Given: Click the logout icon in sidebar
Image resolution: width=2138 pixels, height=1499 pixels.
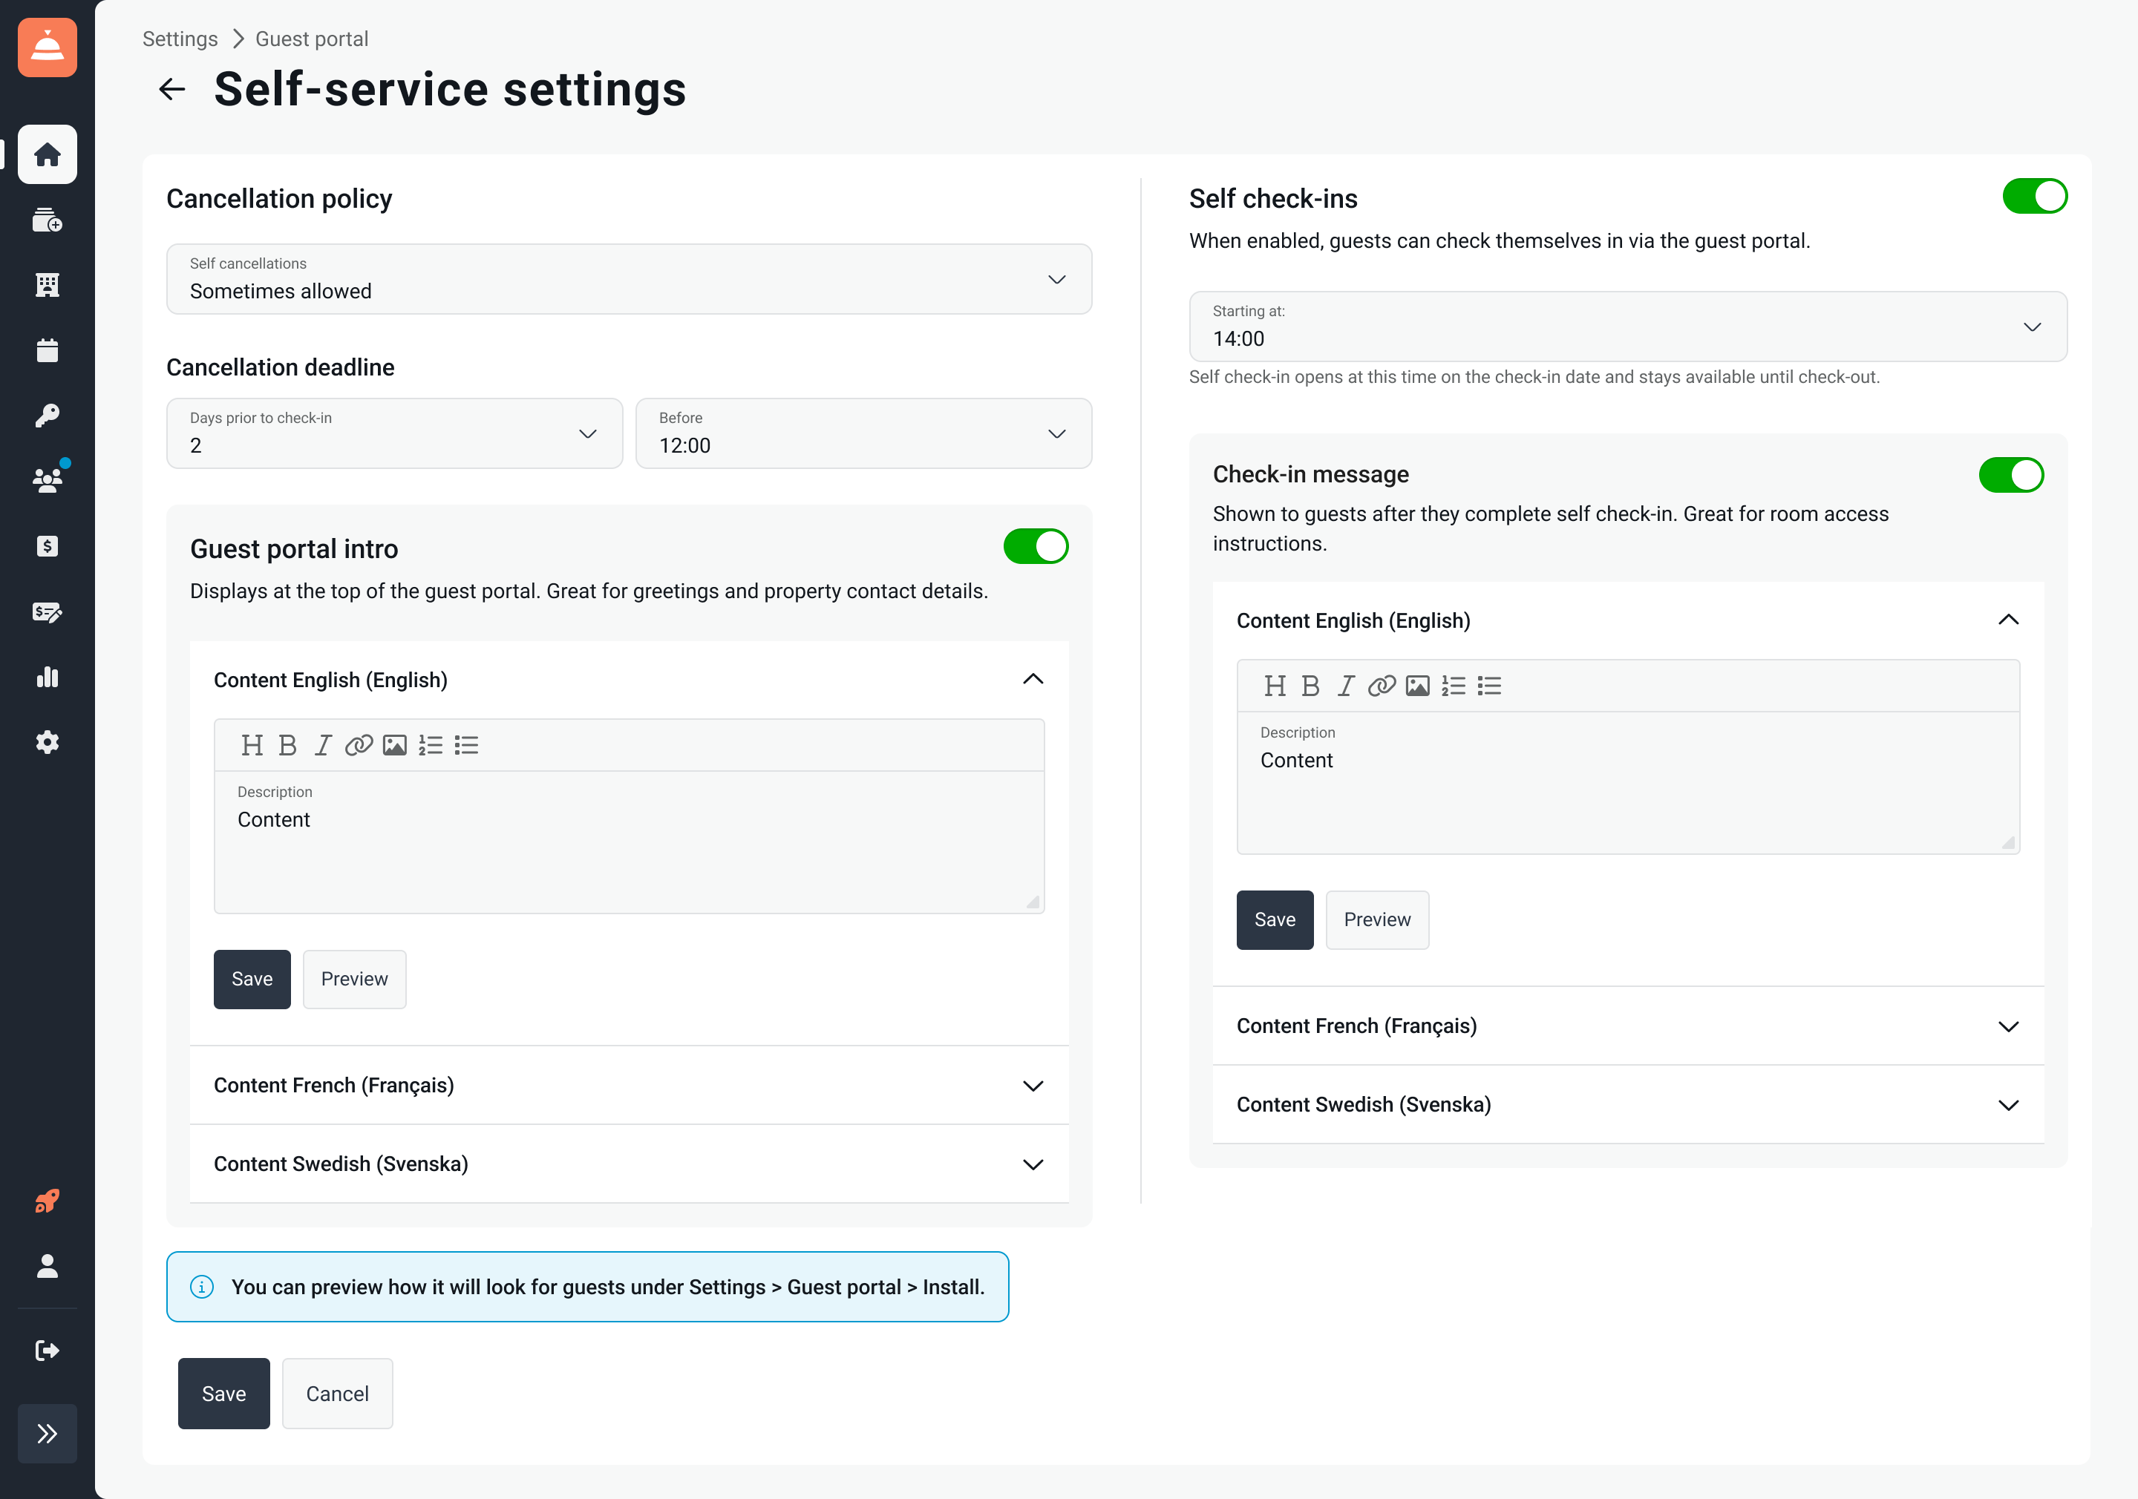Looking at the screenshot, I should (48, 1350).
